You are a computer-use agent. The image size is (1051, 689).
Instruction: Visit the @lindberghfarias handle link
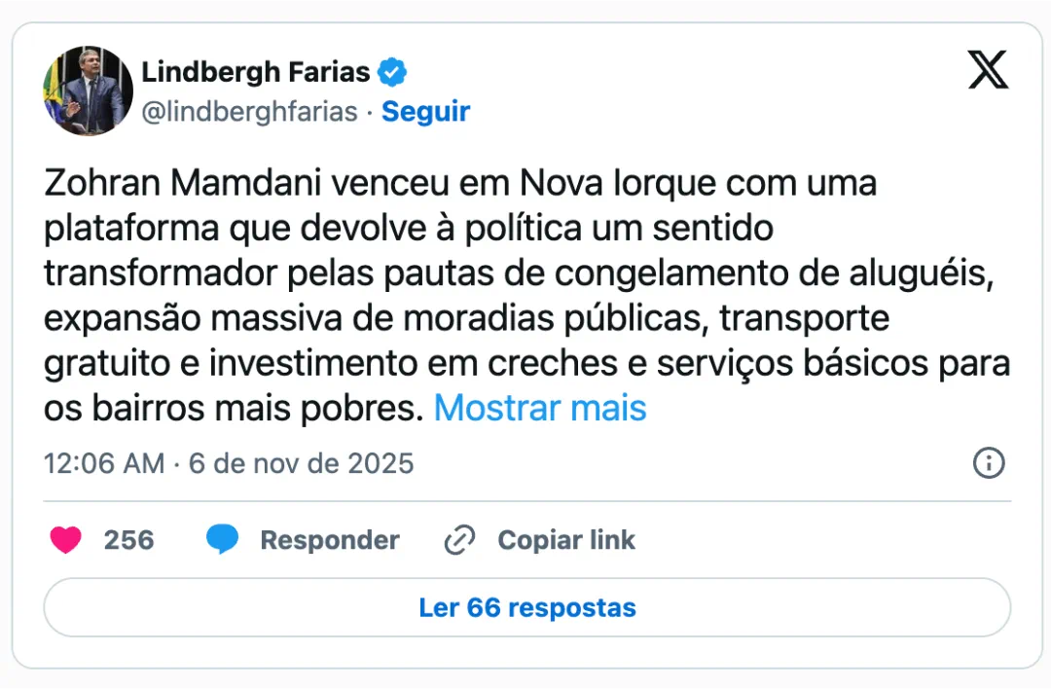click(249, 112)
